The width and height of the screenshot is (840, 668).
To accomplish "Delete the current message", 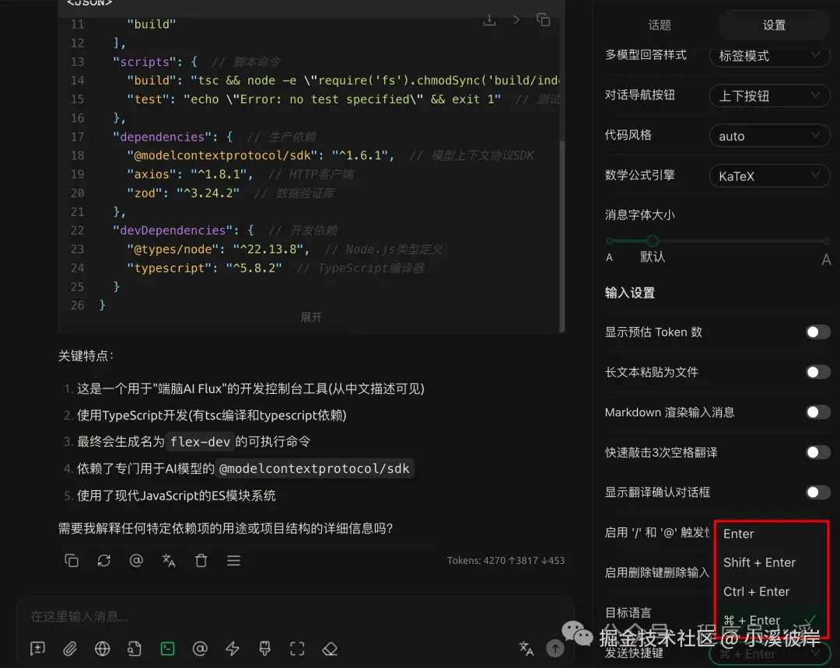I will [x=201, y=560].
